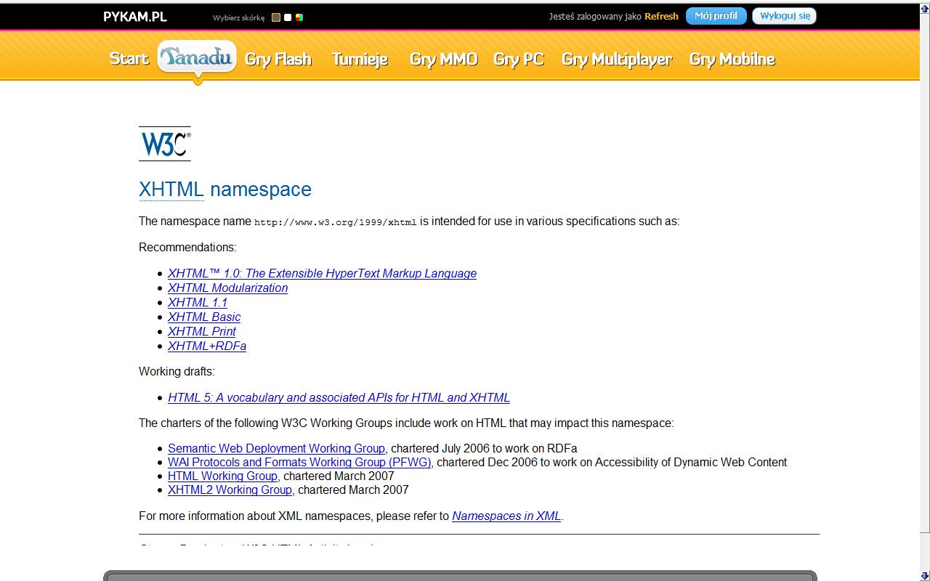Click the scrollbar down arrow

coord(923,576)
